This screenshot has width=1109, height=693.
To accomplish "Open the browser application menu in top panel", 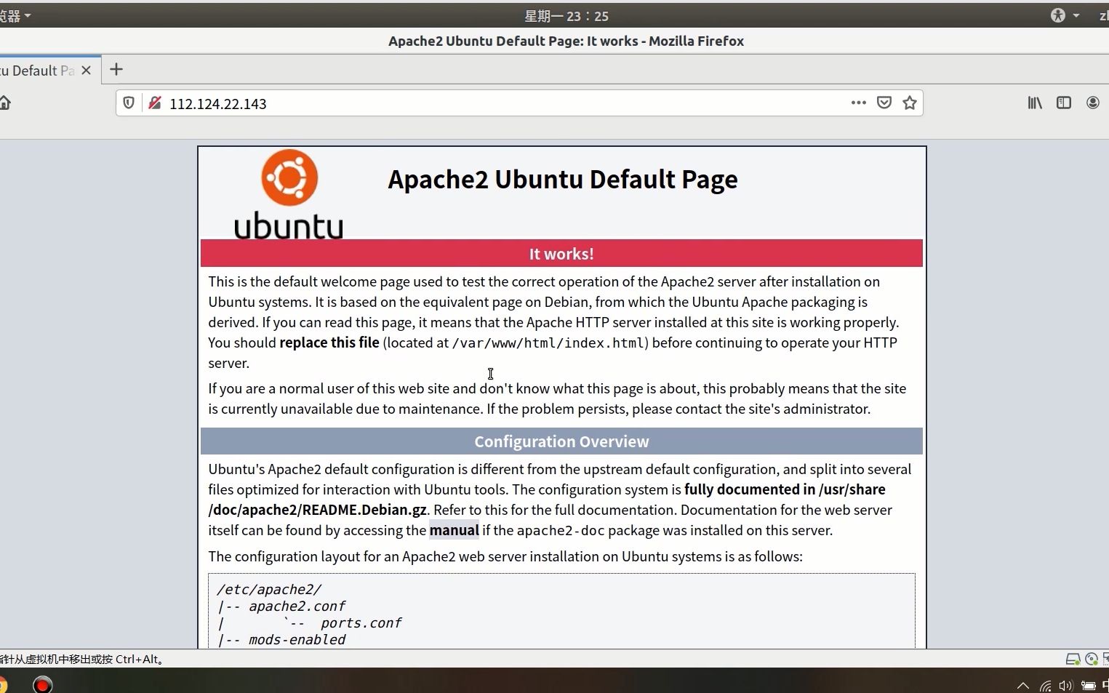I will [x=15, y=15].
